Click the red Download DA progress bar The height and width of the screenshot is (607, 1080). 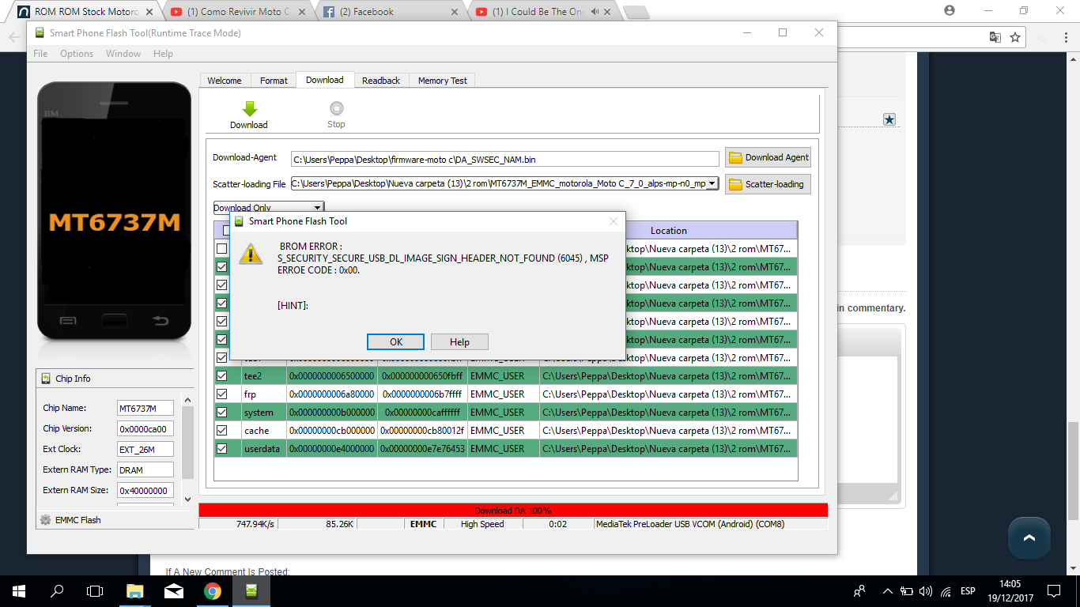pyautogui.click(x=512, y=511)
